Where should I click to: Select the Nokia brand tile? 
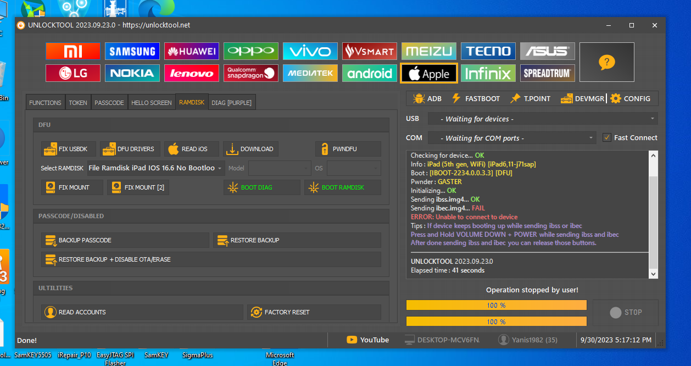[132, 73]
